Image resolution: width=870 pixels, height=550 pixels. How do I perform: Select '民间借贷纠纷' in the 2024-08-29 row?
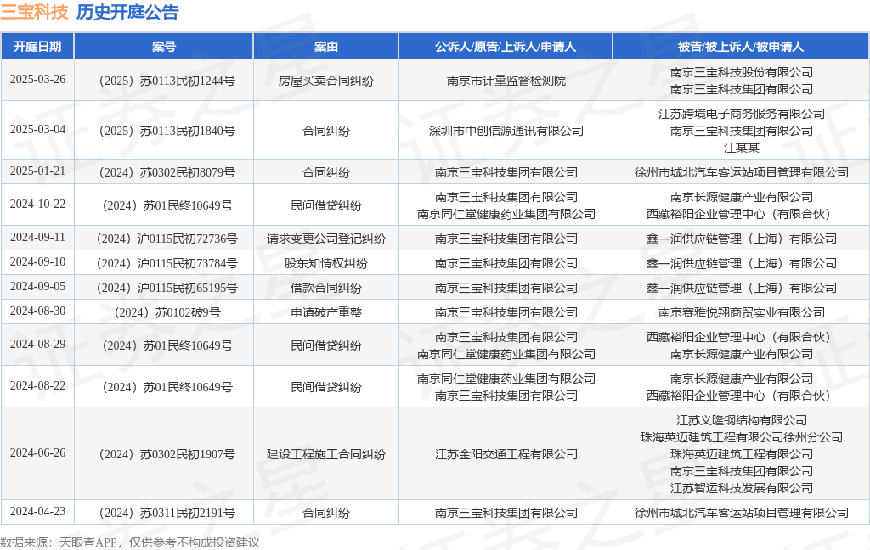(x=325, y=346)
